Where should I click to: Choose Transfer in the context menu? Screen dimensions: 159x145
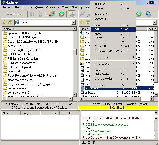(x=113, y=4)
